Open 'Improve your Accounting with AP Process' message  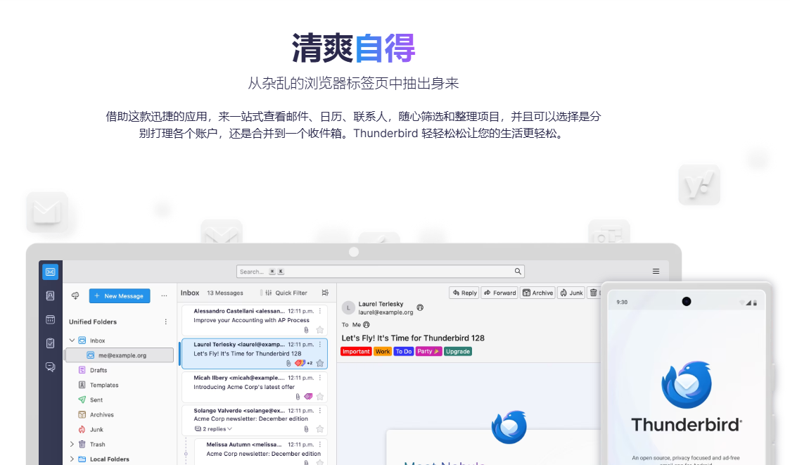click(x=255, y=320)
